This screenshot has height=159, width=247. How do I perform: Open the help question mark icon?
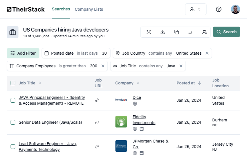[219, 9]
